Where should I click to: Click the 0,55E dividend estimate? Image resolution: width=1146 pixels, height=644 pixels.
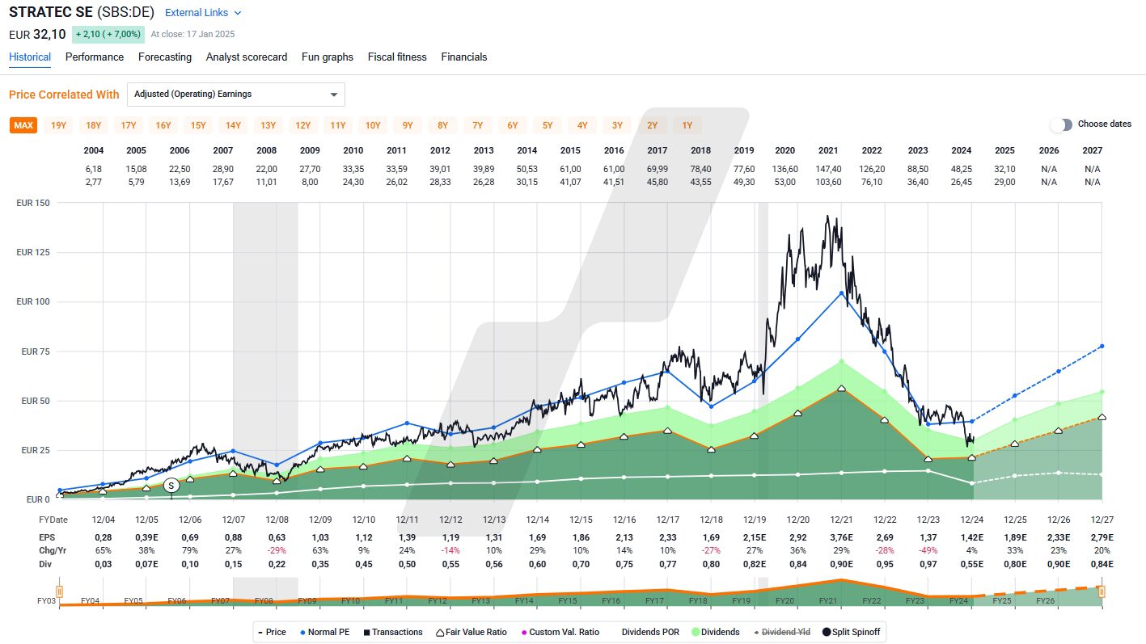coord(973,563)
